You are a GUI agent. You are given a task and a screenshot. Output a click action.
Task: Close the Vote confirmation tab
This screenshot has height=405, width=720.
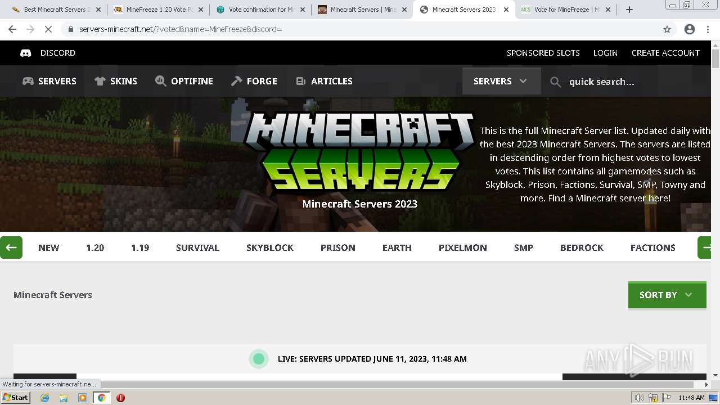point(303,10)
